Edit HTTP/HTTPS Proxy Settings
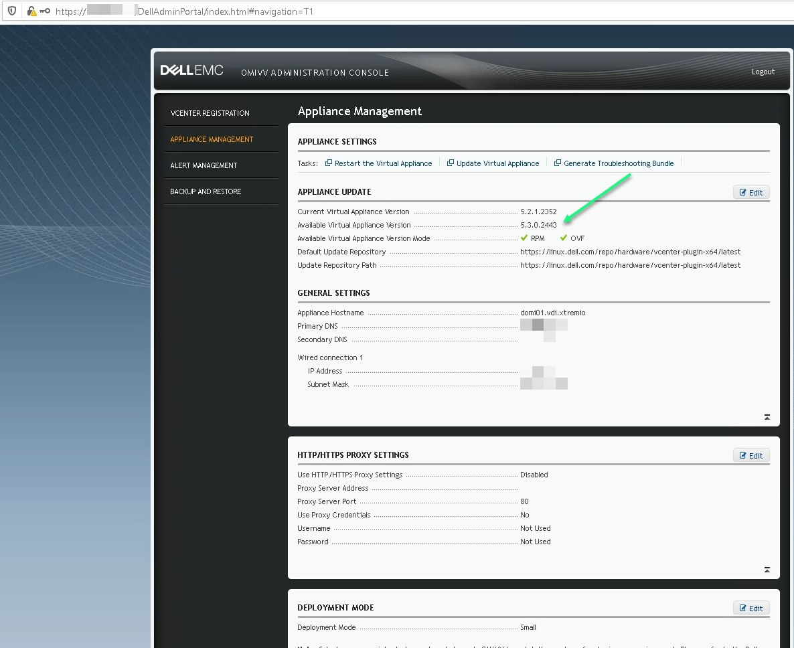 pos(751,456)
